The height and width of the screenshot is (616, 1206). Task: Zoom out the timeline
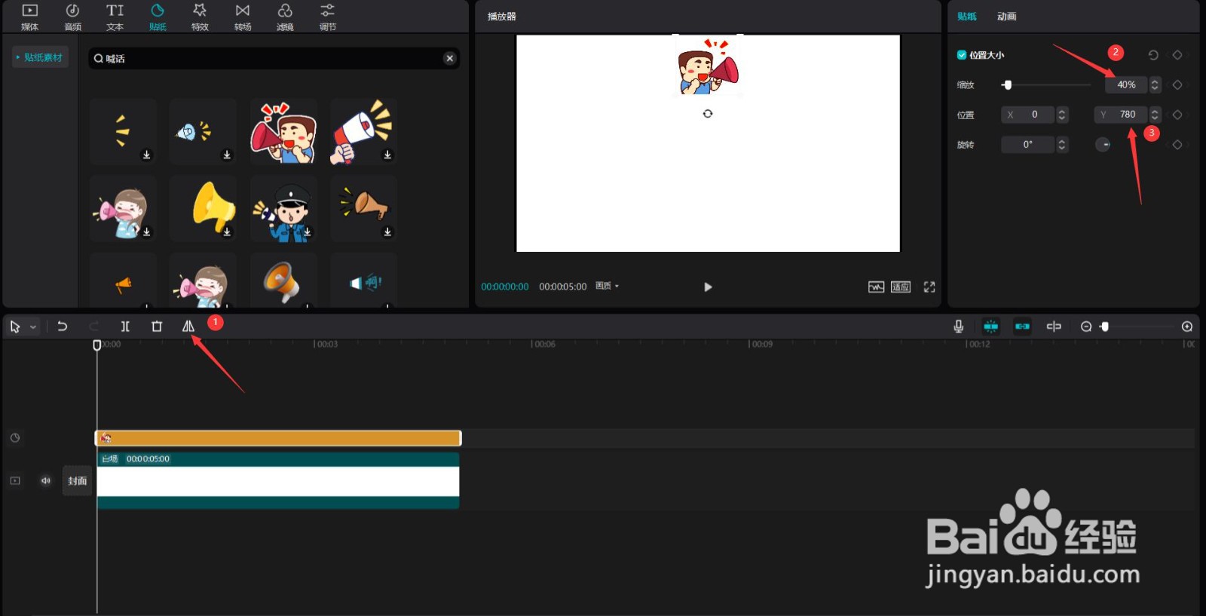1086,326
